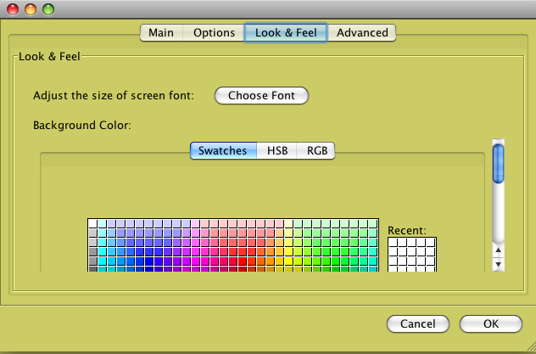Switch to the HSB color tab
This screenshot has width=536, height=354.
coord(276,151)
